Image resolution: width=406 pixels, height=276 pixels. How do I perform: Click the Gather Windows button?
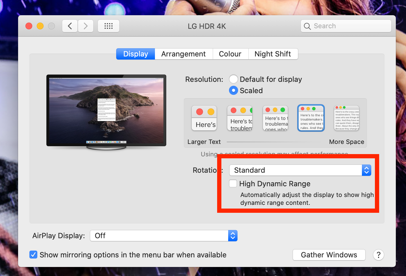tap(329, 255)
